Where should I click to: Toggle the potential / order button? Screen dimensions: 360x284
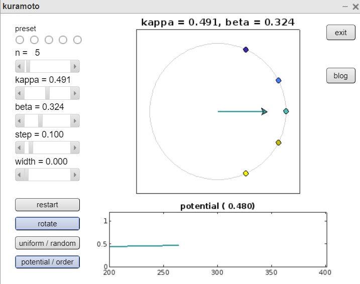(x=47, y=262)
